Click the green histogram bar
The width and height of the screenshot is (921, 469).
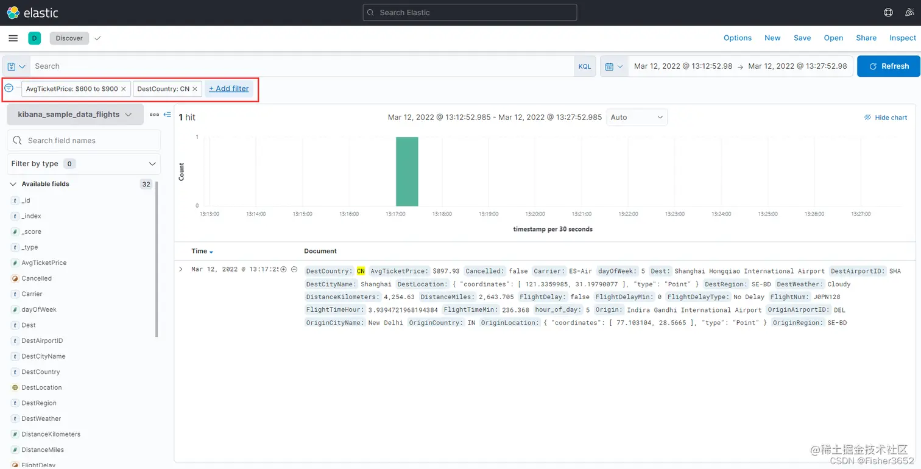(407, 172)
